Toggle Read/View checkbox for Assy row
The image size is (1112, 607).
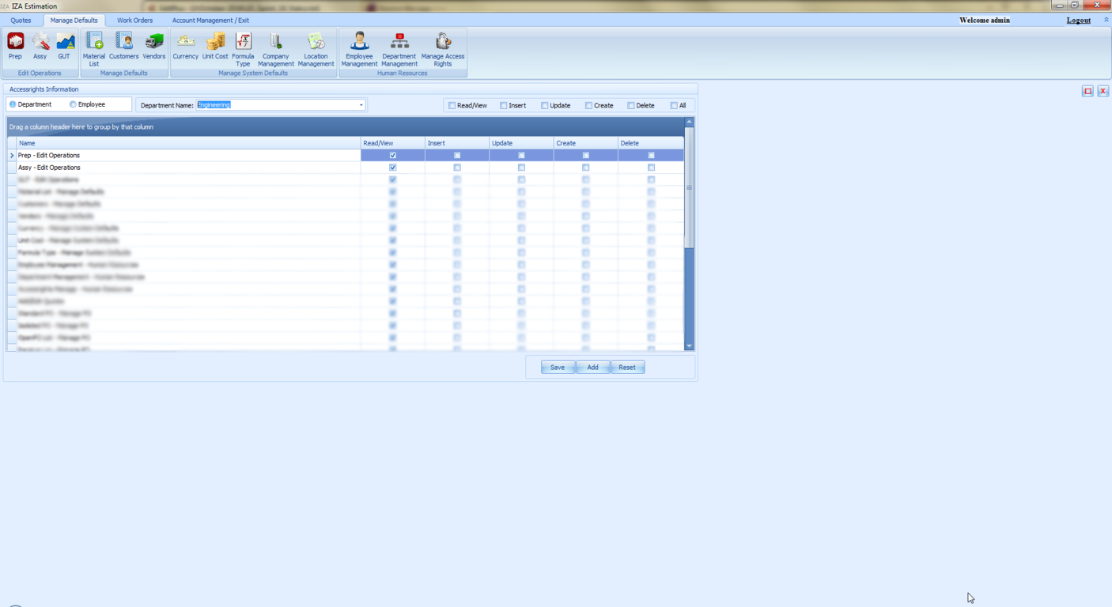pyautogui.click(x=393, y=168)
